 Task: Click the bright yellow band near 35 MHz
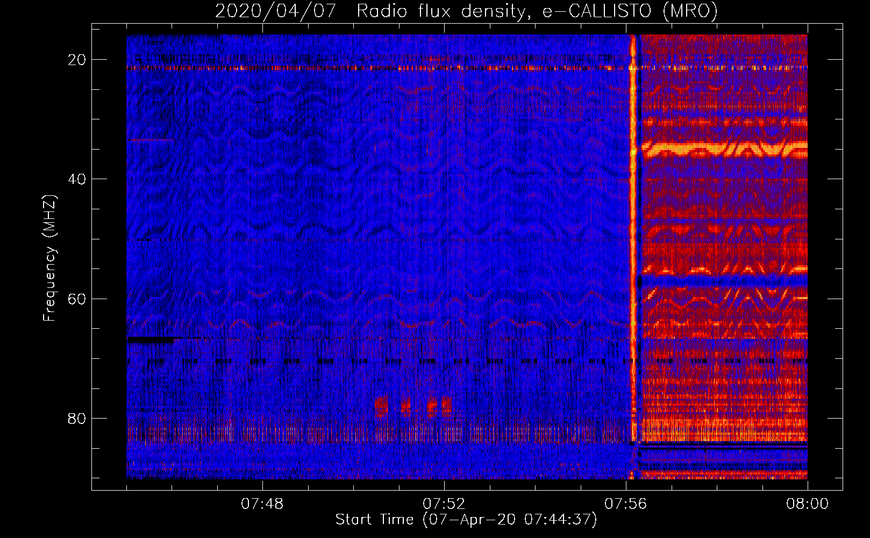coord(724,149)
